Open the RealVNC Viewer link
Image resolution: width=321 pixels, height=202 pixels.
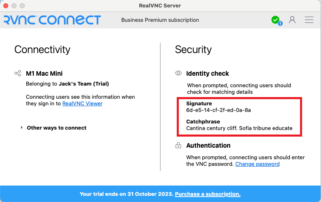pyautogui.click(x=82, y=103)
